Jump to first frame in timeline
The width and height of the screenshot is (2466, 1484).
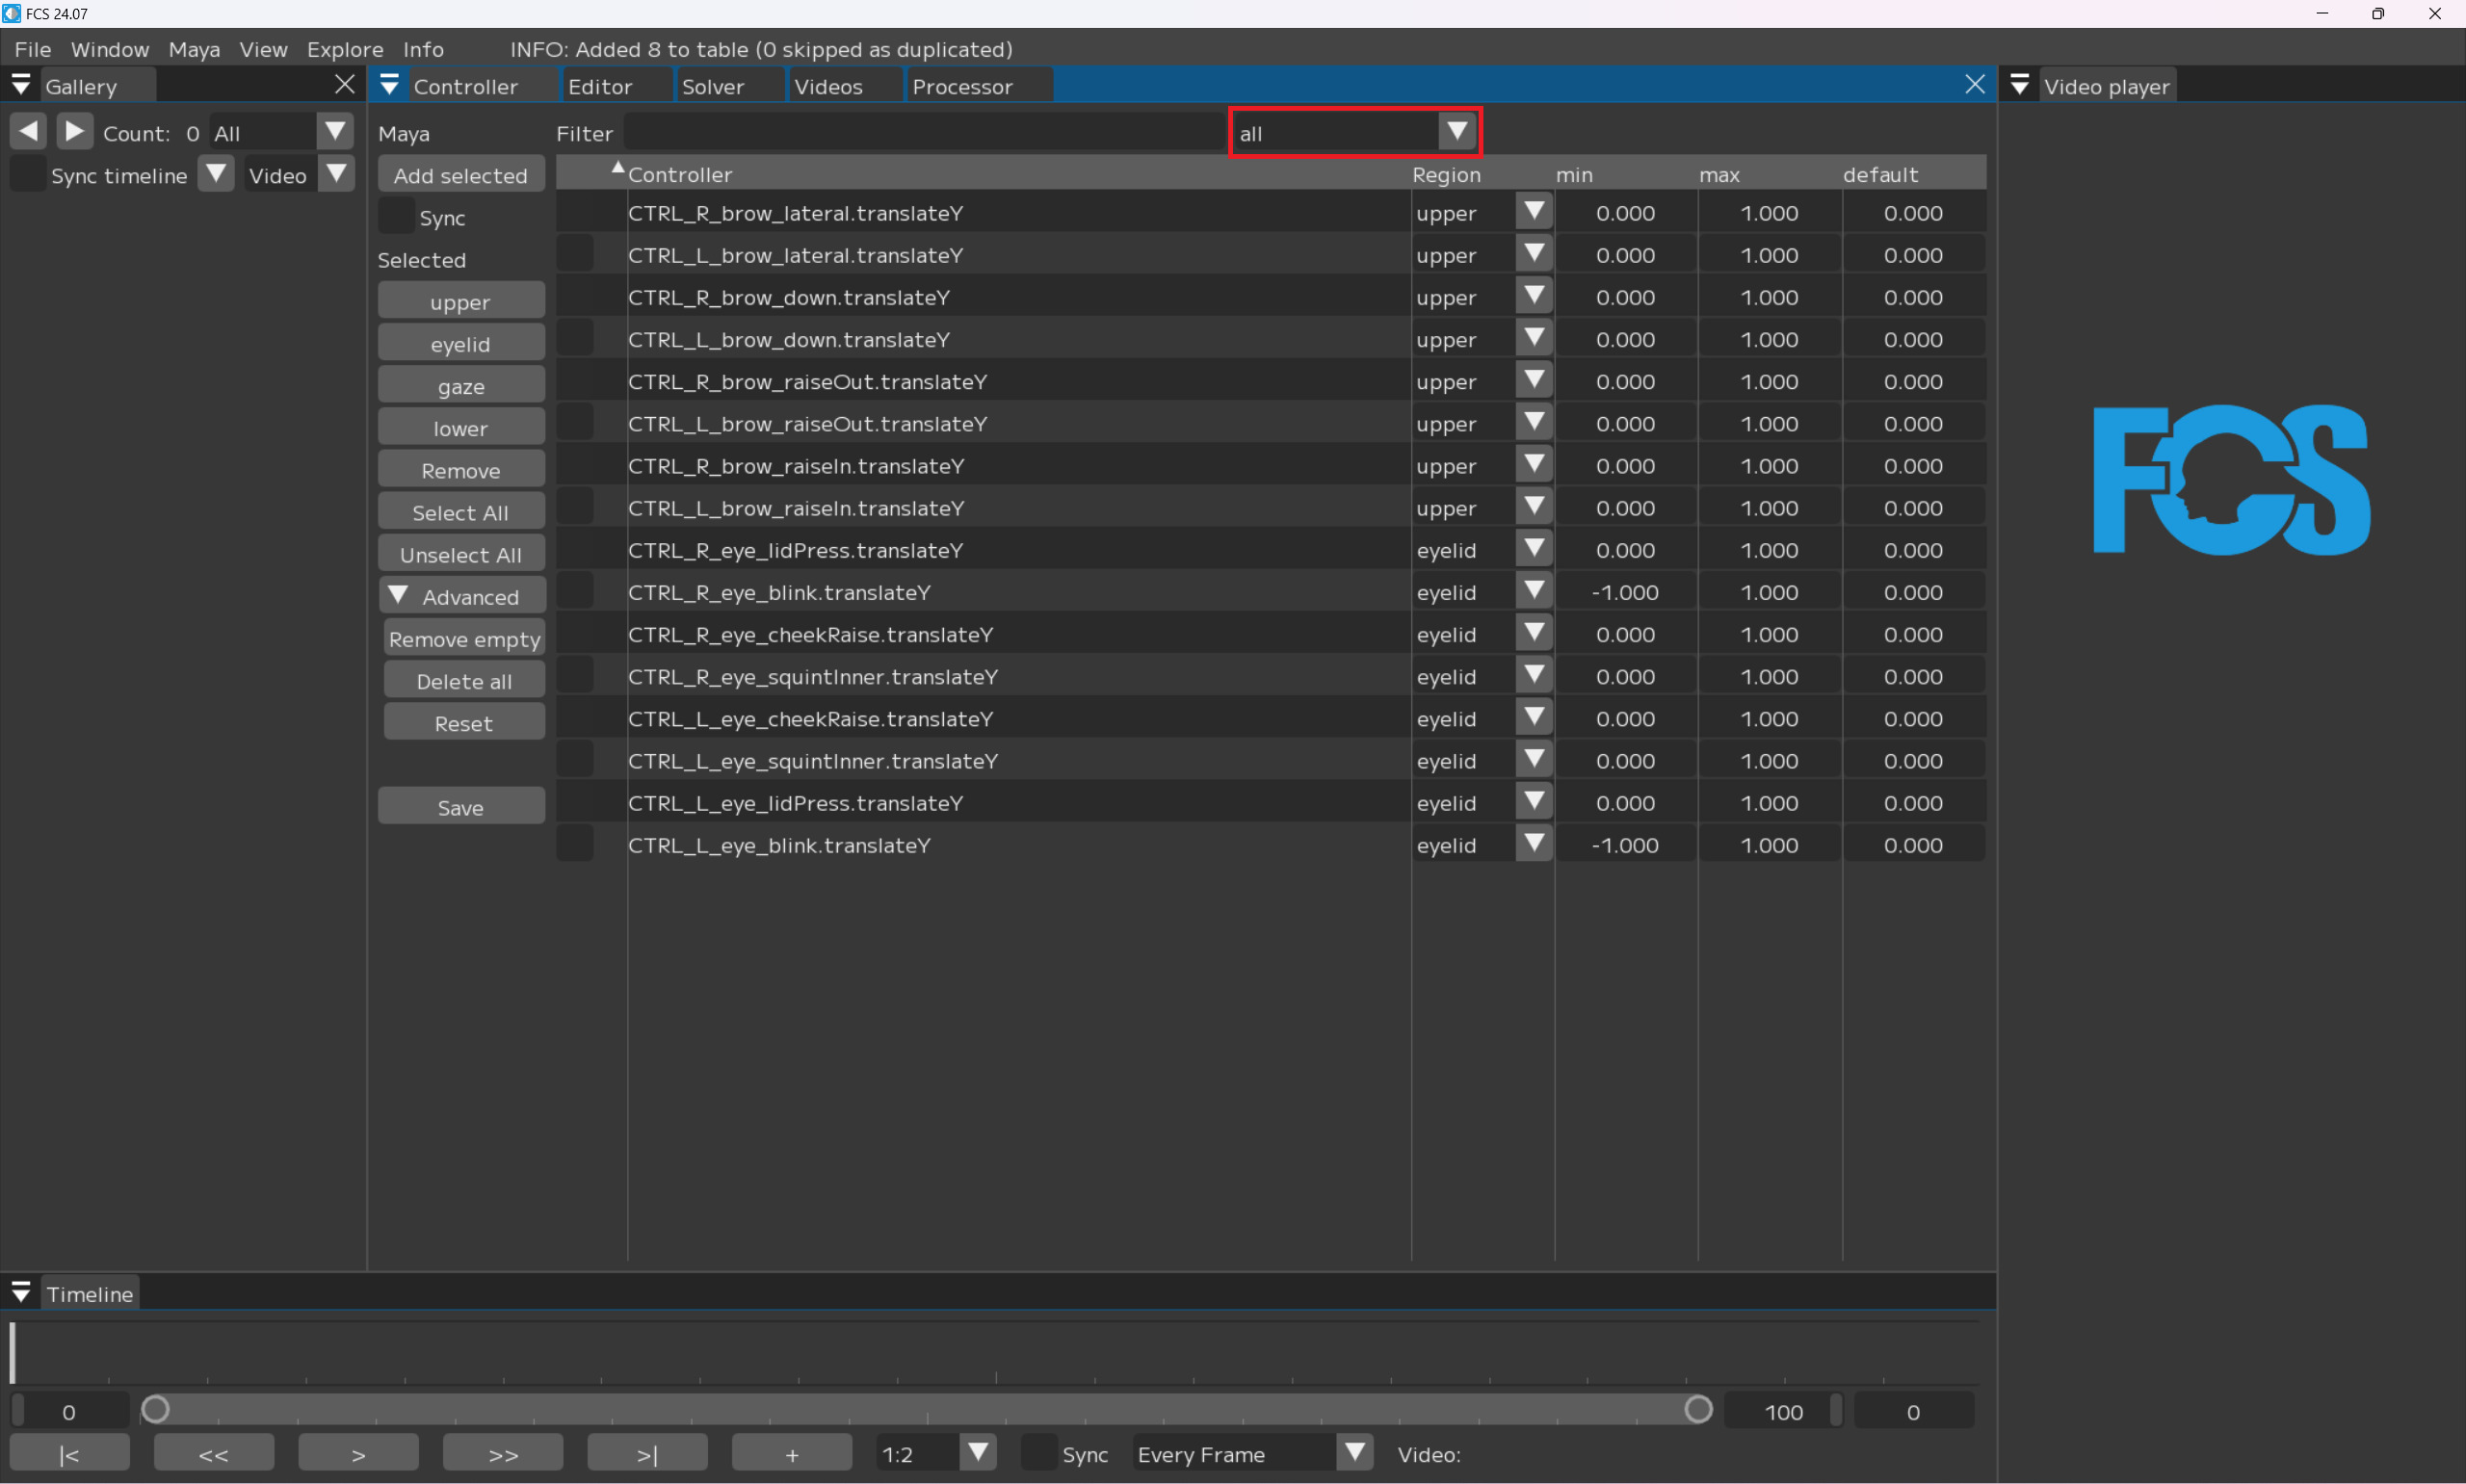[x=69, y=1454]
